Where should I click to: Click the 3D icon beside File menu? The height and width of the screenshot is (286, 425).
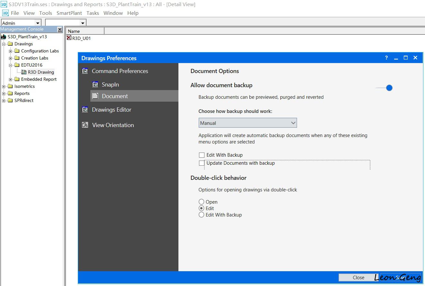5,13
